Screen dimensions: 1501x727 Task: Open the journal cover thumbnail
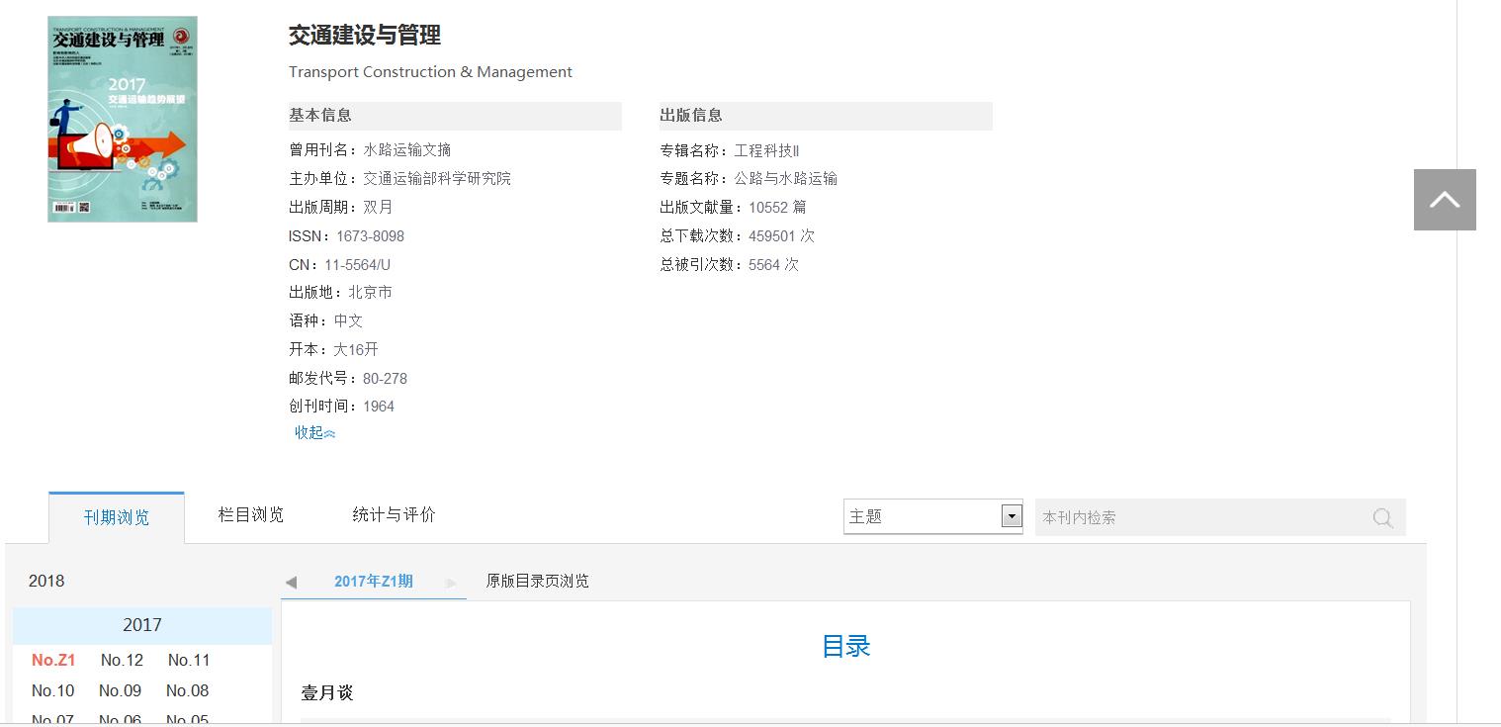tap(123, 119)
